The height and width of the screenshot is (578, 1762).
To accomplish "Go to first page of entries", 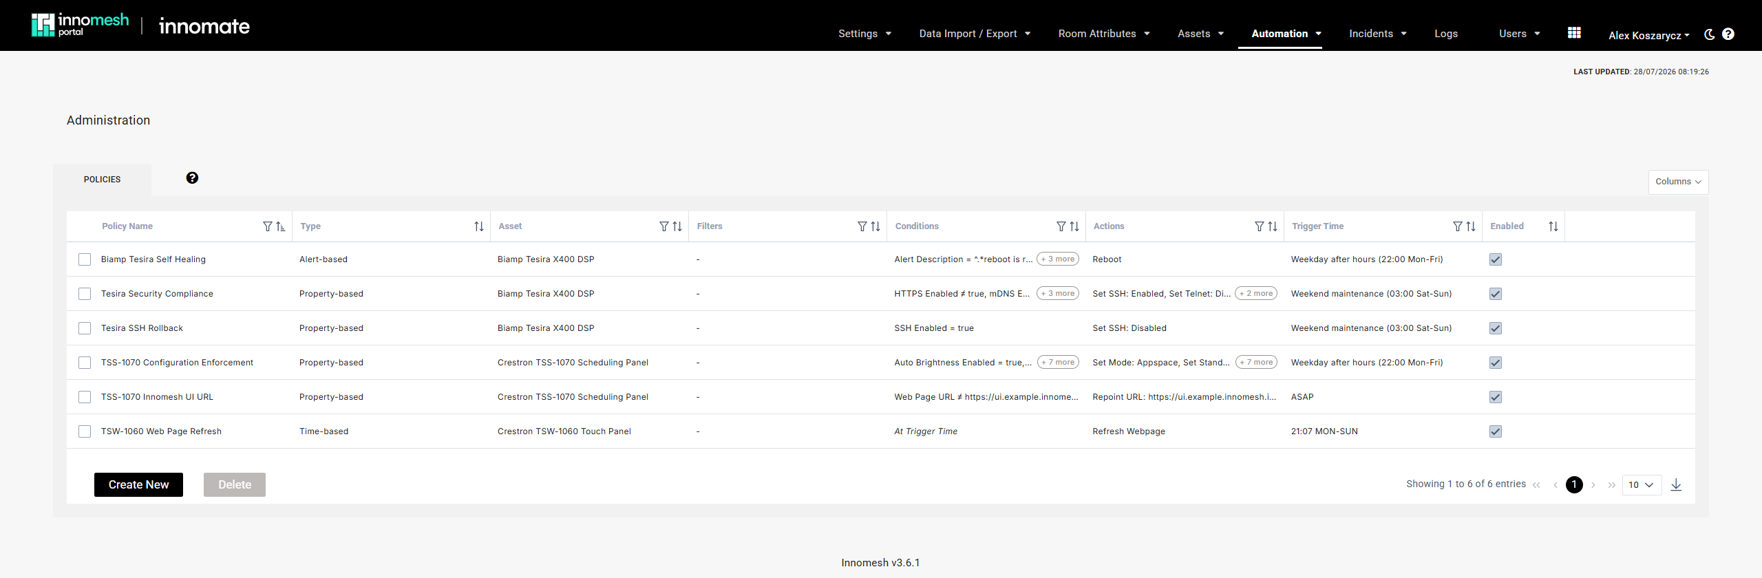I will (x=1536, y=485).
